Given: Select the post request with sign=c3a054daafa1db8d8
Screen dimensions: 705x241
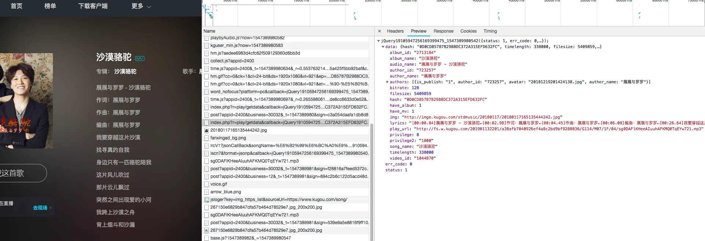Looking at the screenshot, I should coord(286,115).
